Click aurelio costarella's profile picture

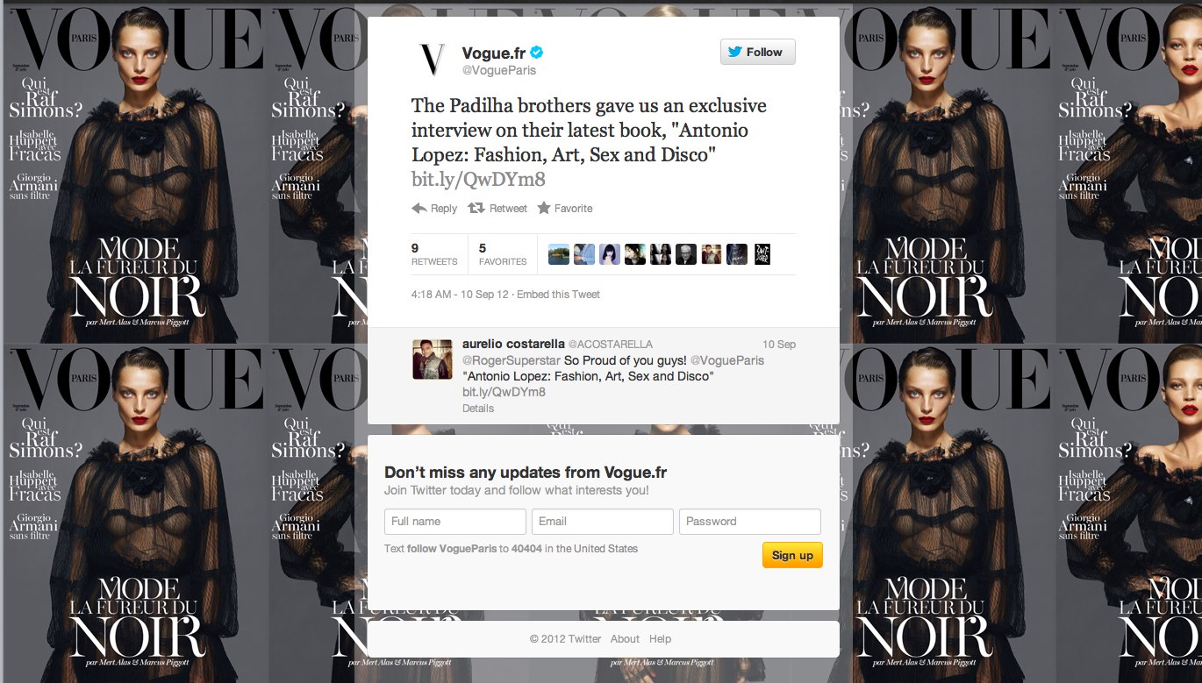coord(433,359)
